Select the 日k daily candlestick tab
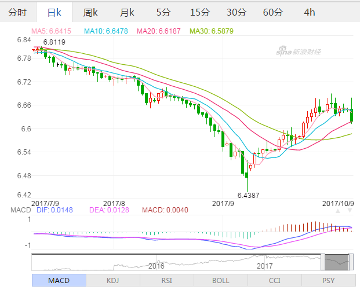360x290 pixels. point(54,12)
